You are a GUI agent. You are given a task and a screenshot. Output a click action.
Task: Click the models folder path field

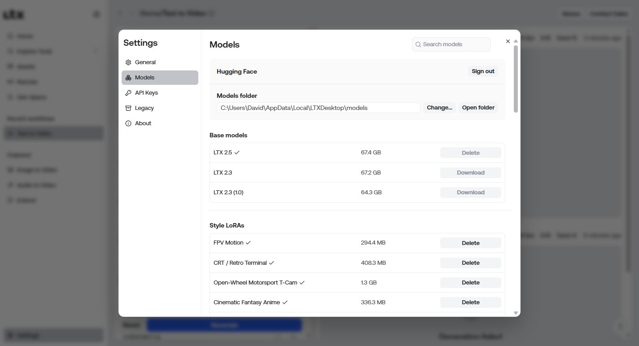click(319, 108)
